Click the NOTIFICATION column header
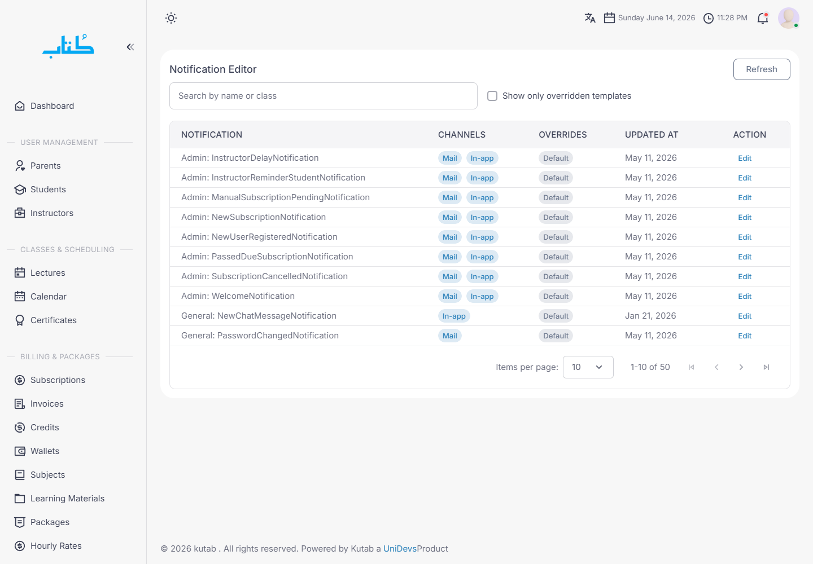Viewport: 813px width, 564px height. click(x=212, y=135)
